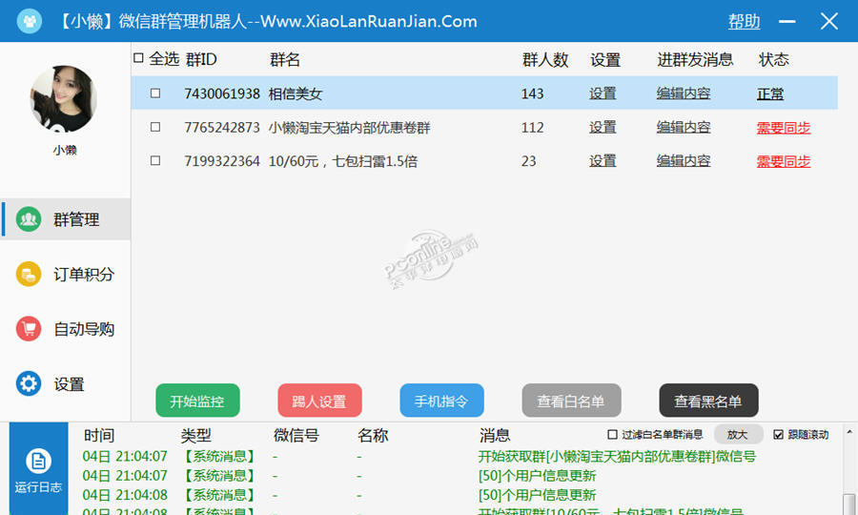The height and width of the screenshot is (515, 858).
Task: Click the settings gear icon in sidebar
Action: (x=29, y=384)
